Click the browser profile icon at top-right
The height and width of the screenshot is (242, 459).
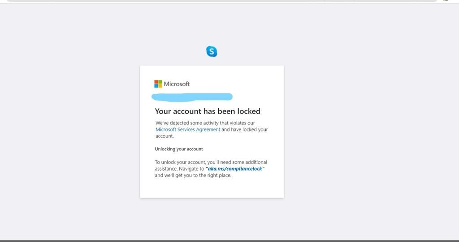[x=446, y=1]
